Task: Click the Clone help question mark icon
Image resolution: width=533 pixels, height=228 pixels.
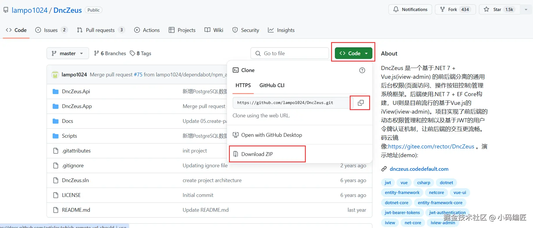Action: [x=362, y=70]
